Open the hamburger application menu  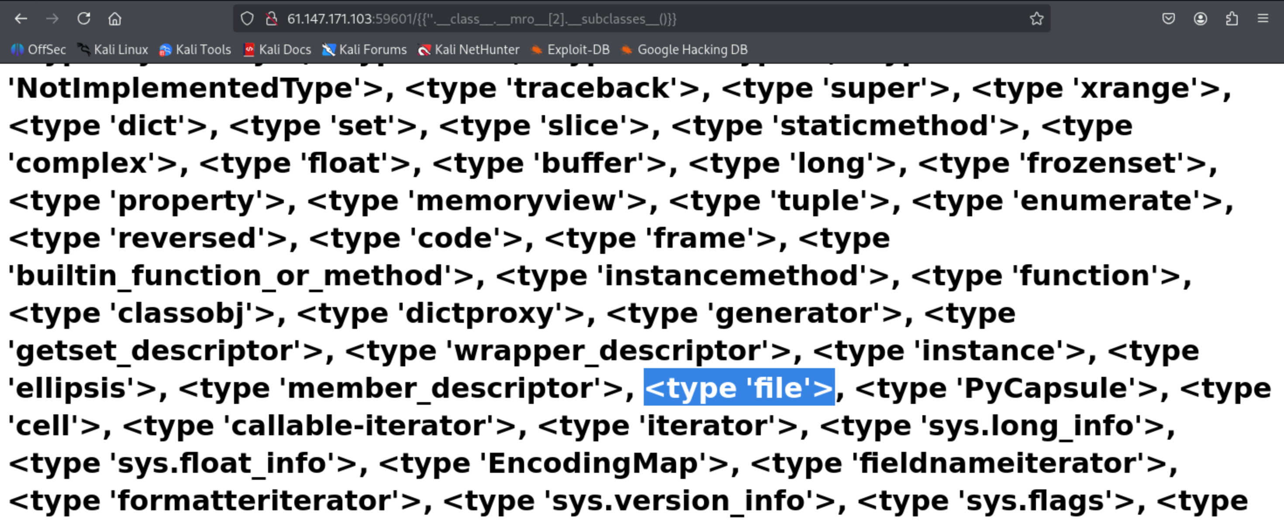tap(1263, 19)
